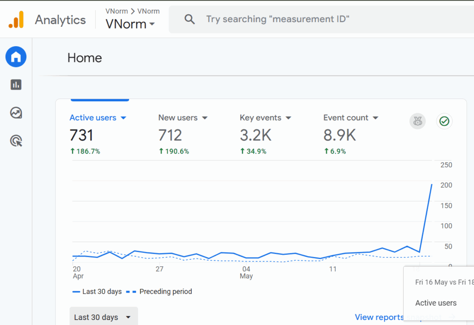This screenshot has height=325, width=474.
Task: Click the 3.2K key events value
Action: (256, 135)
